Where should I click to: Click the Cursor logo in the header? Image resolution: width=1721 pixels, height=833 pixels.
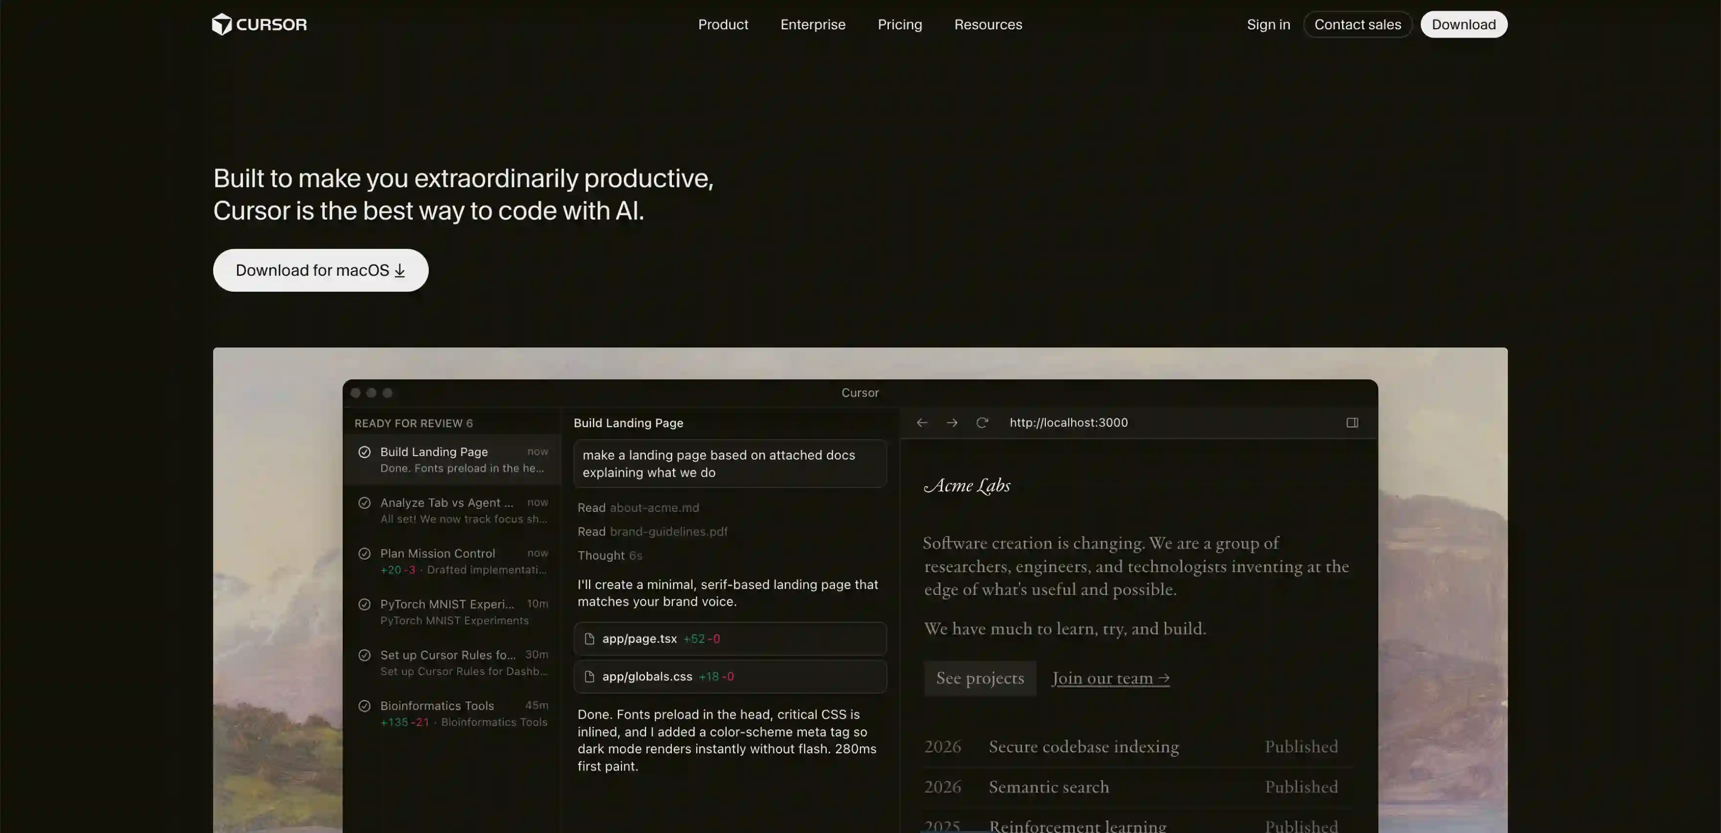(x=259, y=25)
